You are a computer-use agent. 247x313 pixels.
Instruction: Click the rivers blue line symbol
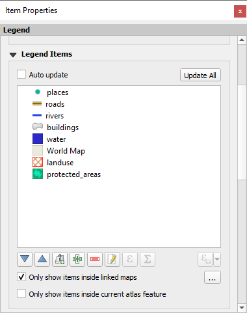37,115
